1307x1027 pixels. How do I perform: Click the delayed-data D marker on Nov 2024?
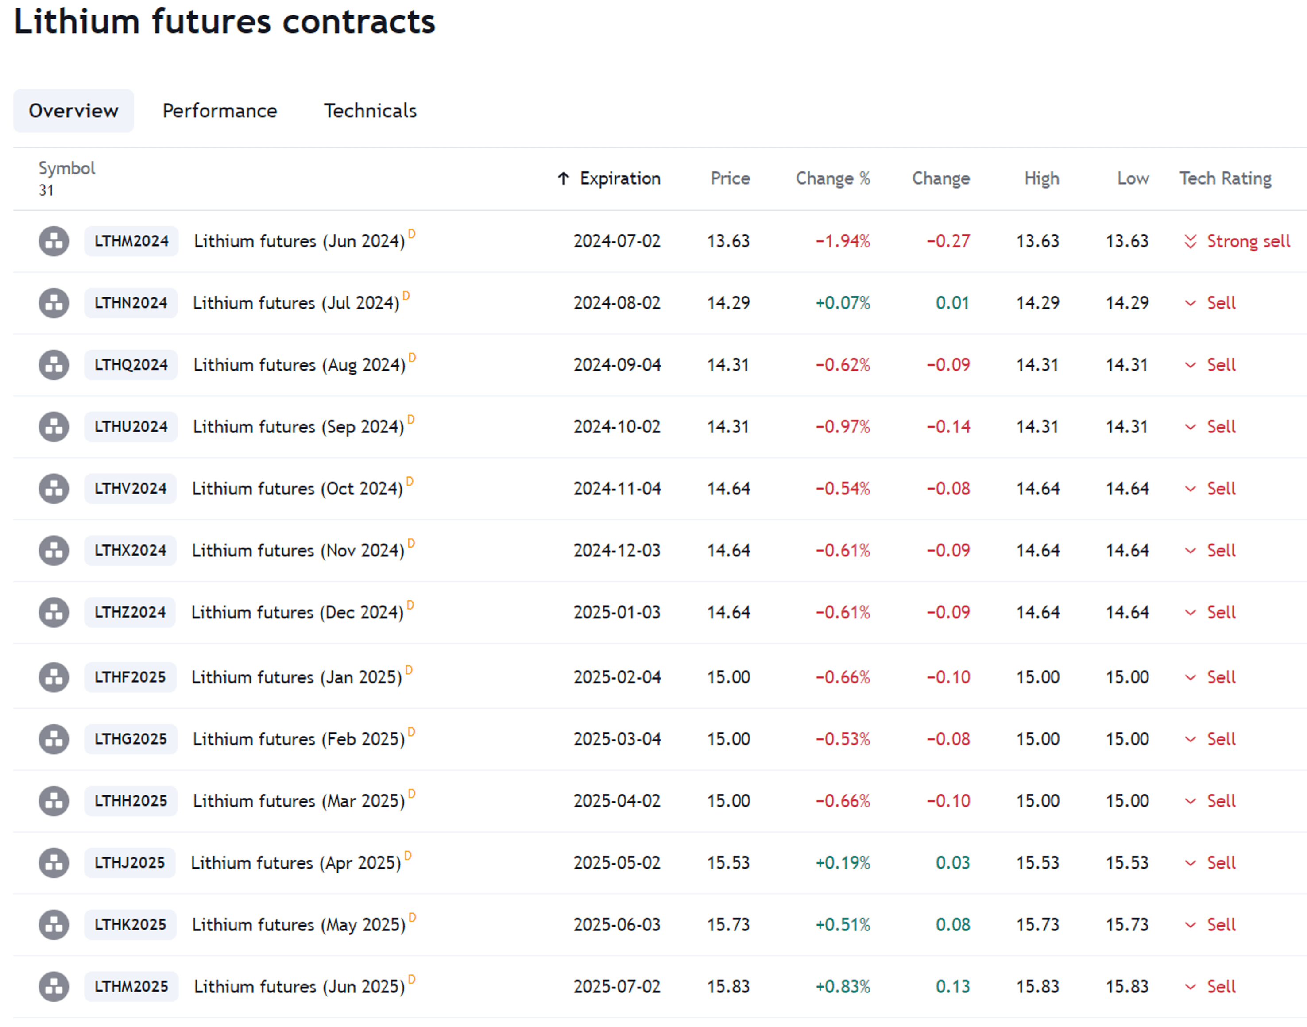click(x=411, y=543)
